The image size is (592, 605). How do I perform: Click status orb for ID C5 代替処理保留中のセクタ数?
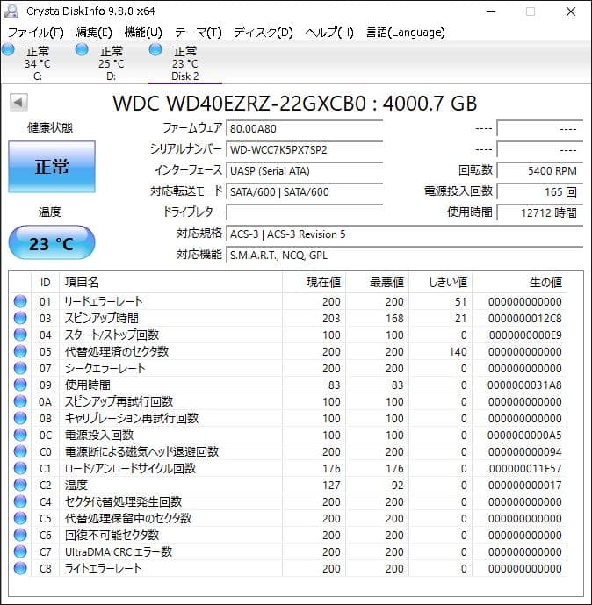[20, 518]
